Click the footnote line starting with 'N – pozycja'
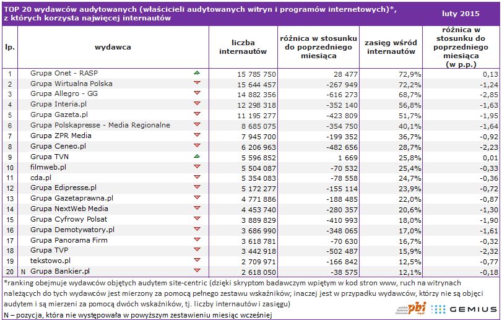 coord(138,315)
